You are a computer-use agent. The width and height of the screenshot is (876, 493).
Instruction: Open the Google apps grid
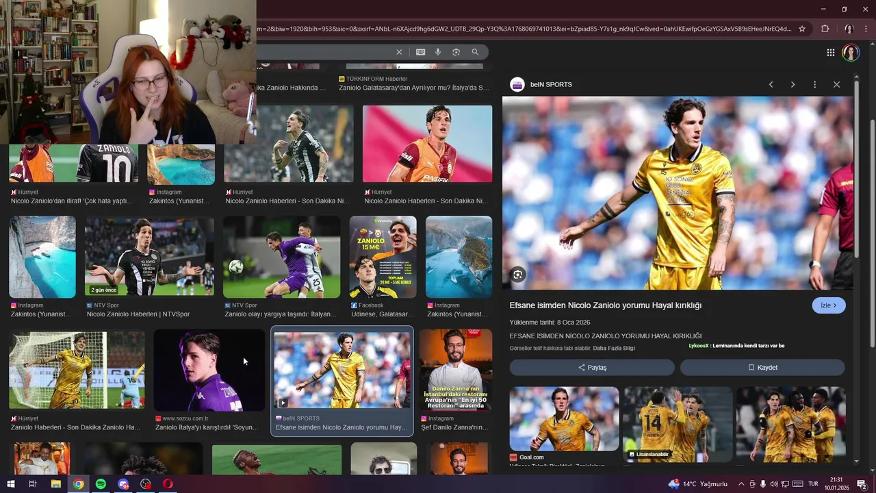(x=830, y=53)
